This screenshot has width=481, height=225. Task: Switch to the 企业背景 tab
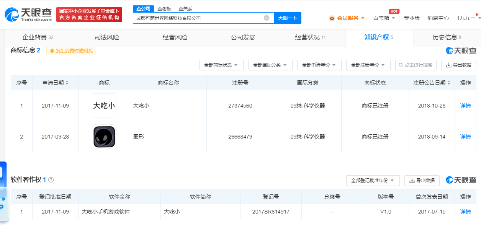38,37
